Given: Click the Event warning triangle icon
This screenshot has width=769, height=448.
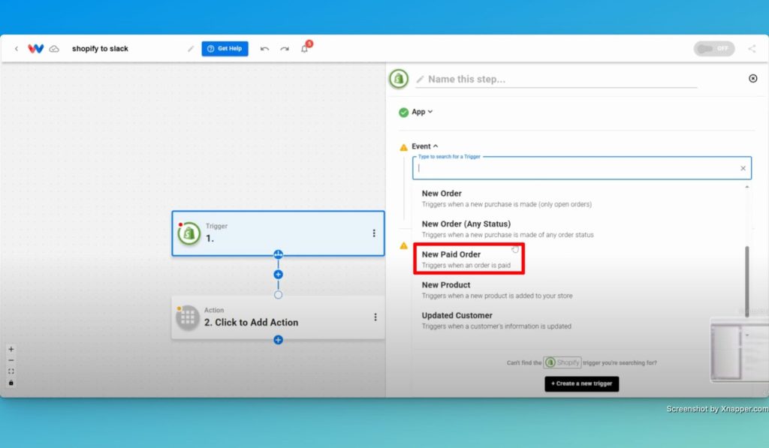Looking at the screenshot, I should coord(403,147).
